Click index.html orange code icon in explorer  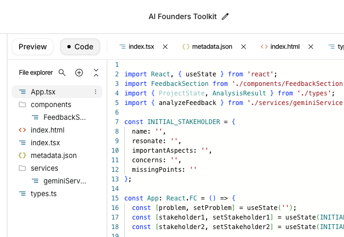tap(22, 130)
